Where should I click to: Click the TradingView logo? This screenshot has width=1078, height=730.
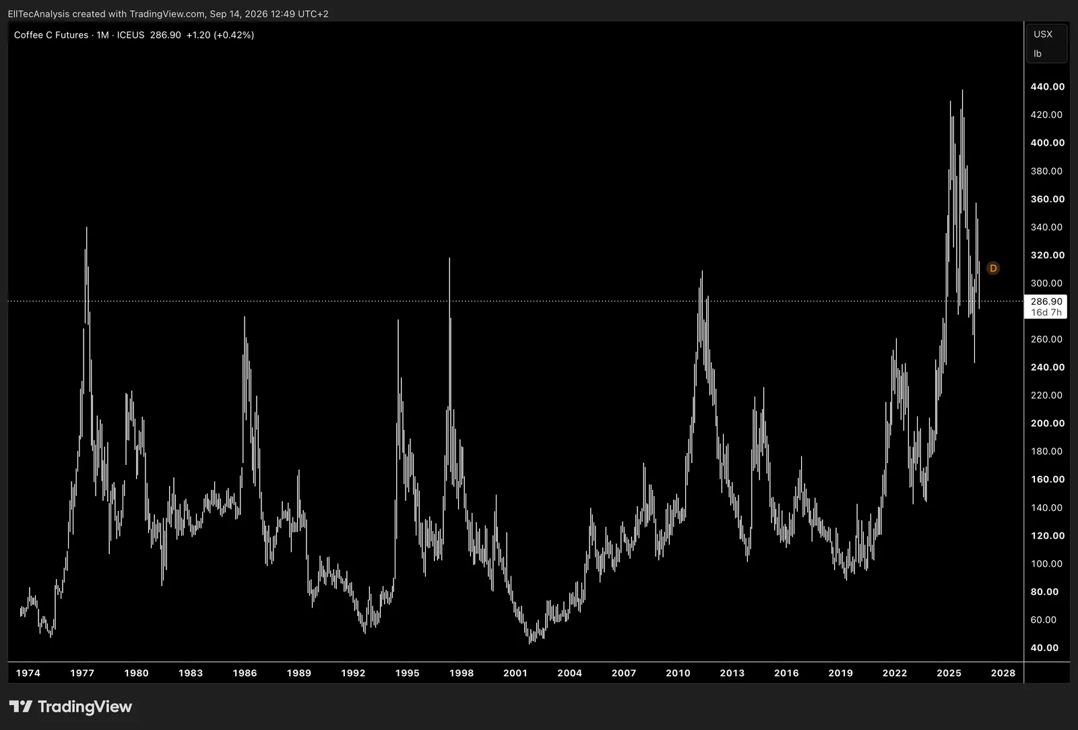[71, 706]
